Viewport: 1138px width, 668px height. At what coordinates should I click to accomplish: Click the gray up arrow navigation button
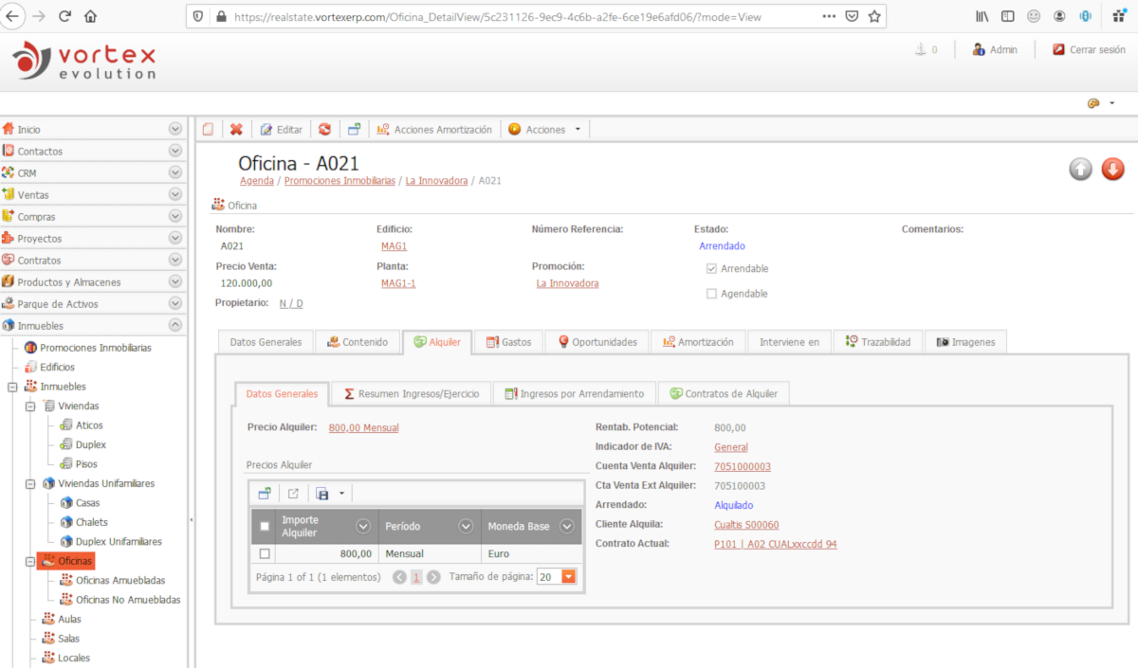1080,170
